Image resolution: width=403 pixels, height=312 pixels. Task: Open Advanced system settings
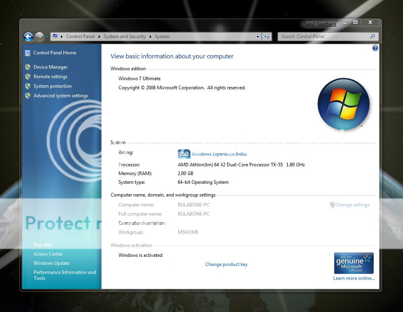pyautogui.click(x=61, y=96)
